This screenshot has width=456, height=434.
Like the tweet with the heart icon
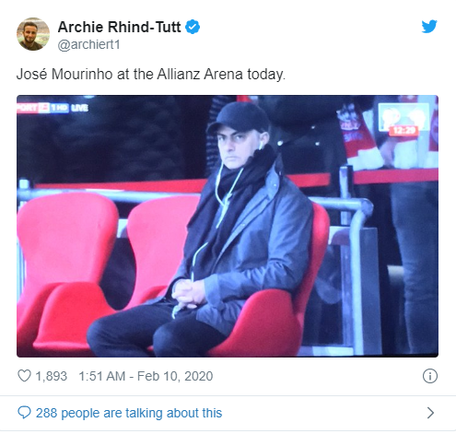(x=24, y=376)
